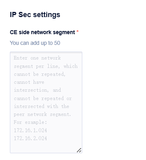Viewport: 146px width, 160px height.
Task: Click the red required asterisk
Action: pyautogui.click(x=78, y=31)
